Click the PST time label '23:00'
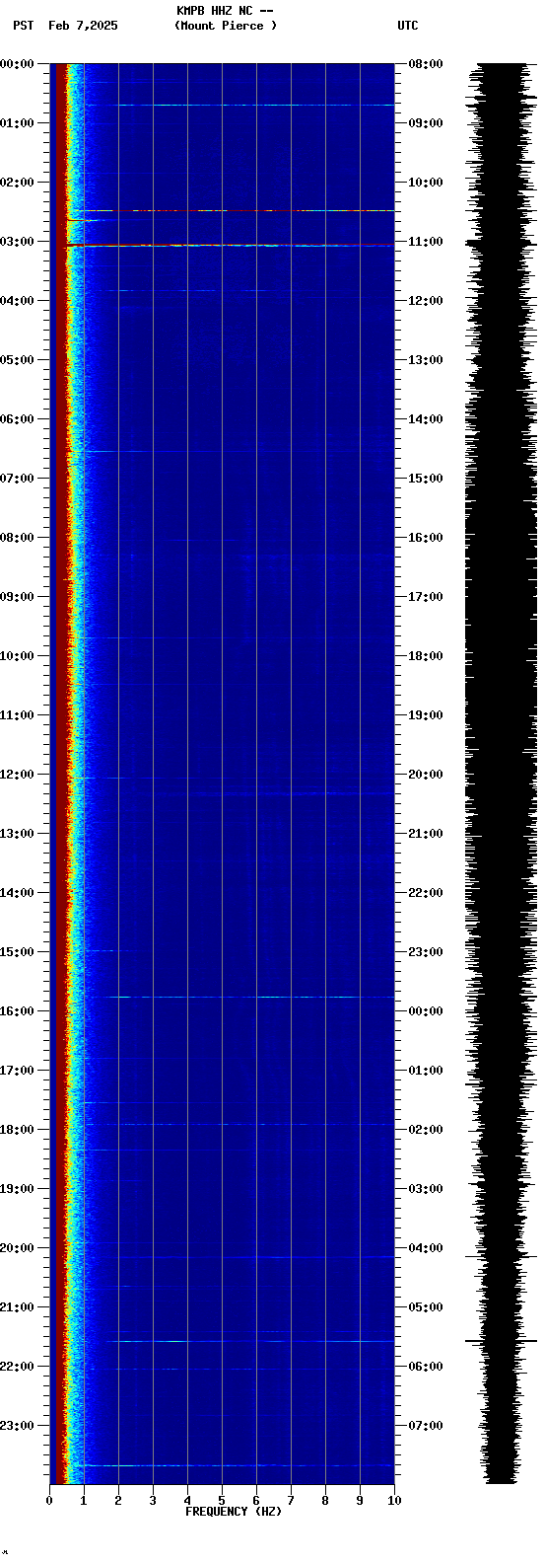 [17, 1426]
